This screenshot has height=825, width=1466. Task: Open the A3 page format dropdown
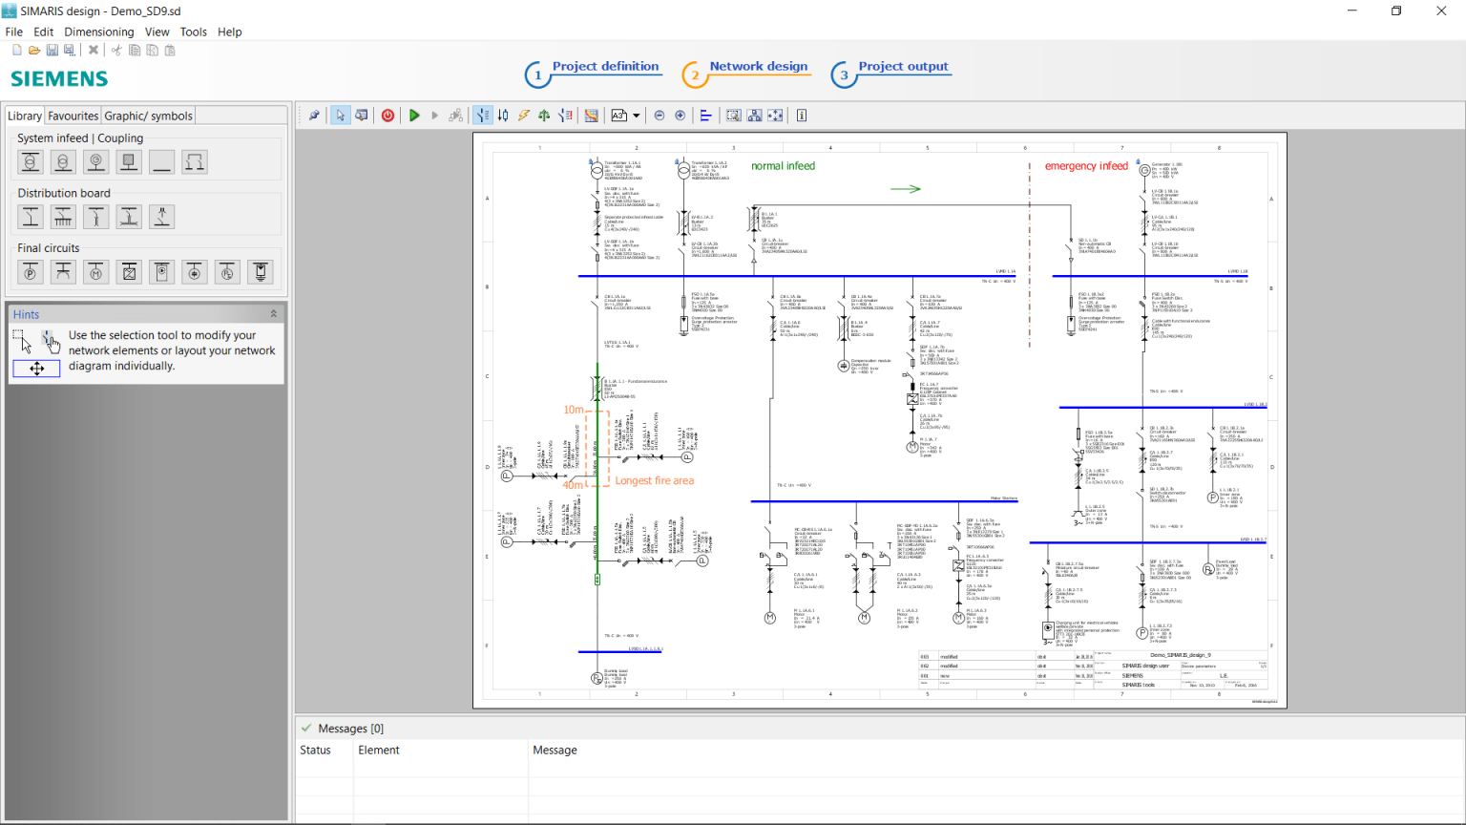pyautogui.click(x=638, y=115)
